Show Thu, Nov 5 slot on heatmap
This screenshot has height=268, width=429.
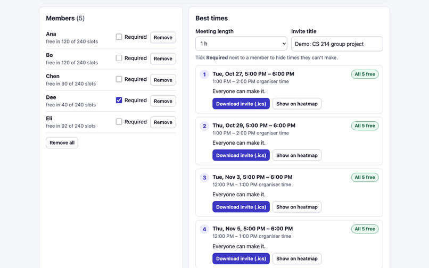[x=297, y=258]
